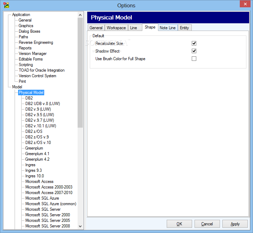Select the Microsoft SQL Azure node
This screenshot has height=233, width=253.
(42, 198)
